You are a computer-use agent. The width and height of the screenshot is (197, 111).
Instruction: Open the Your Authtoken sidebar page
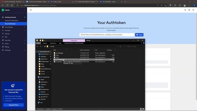pyautogui.click(x=14, y=24)
